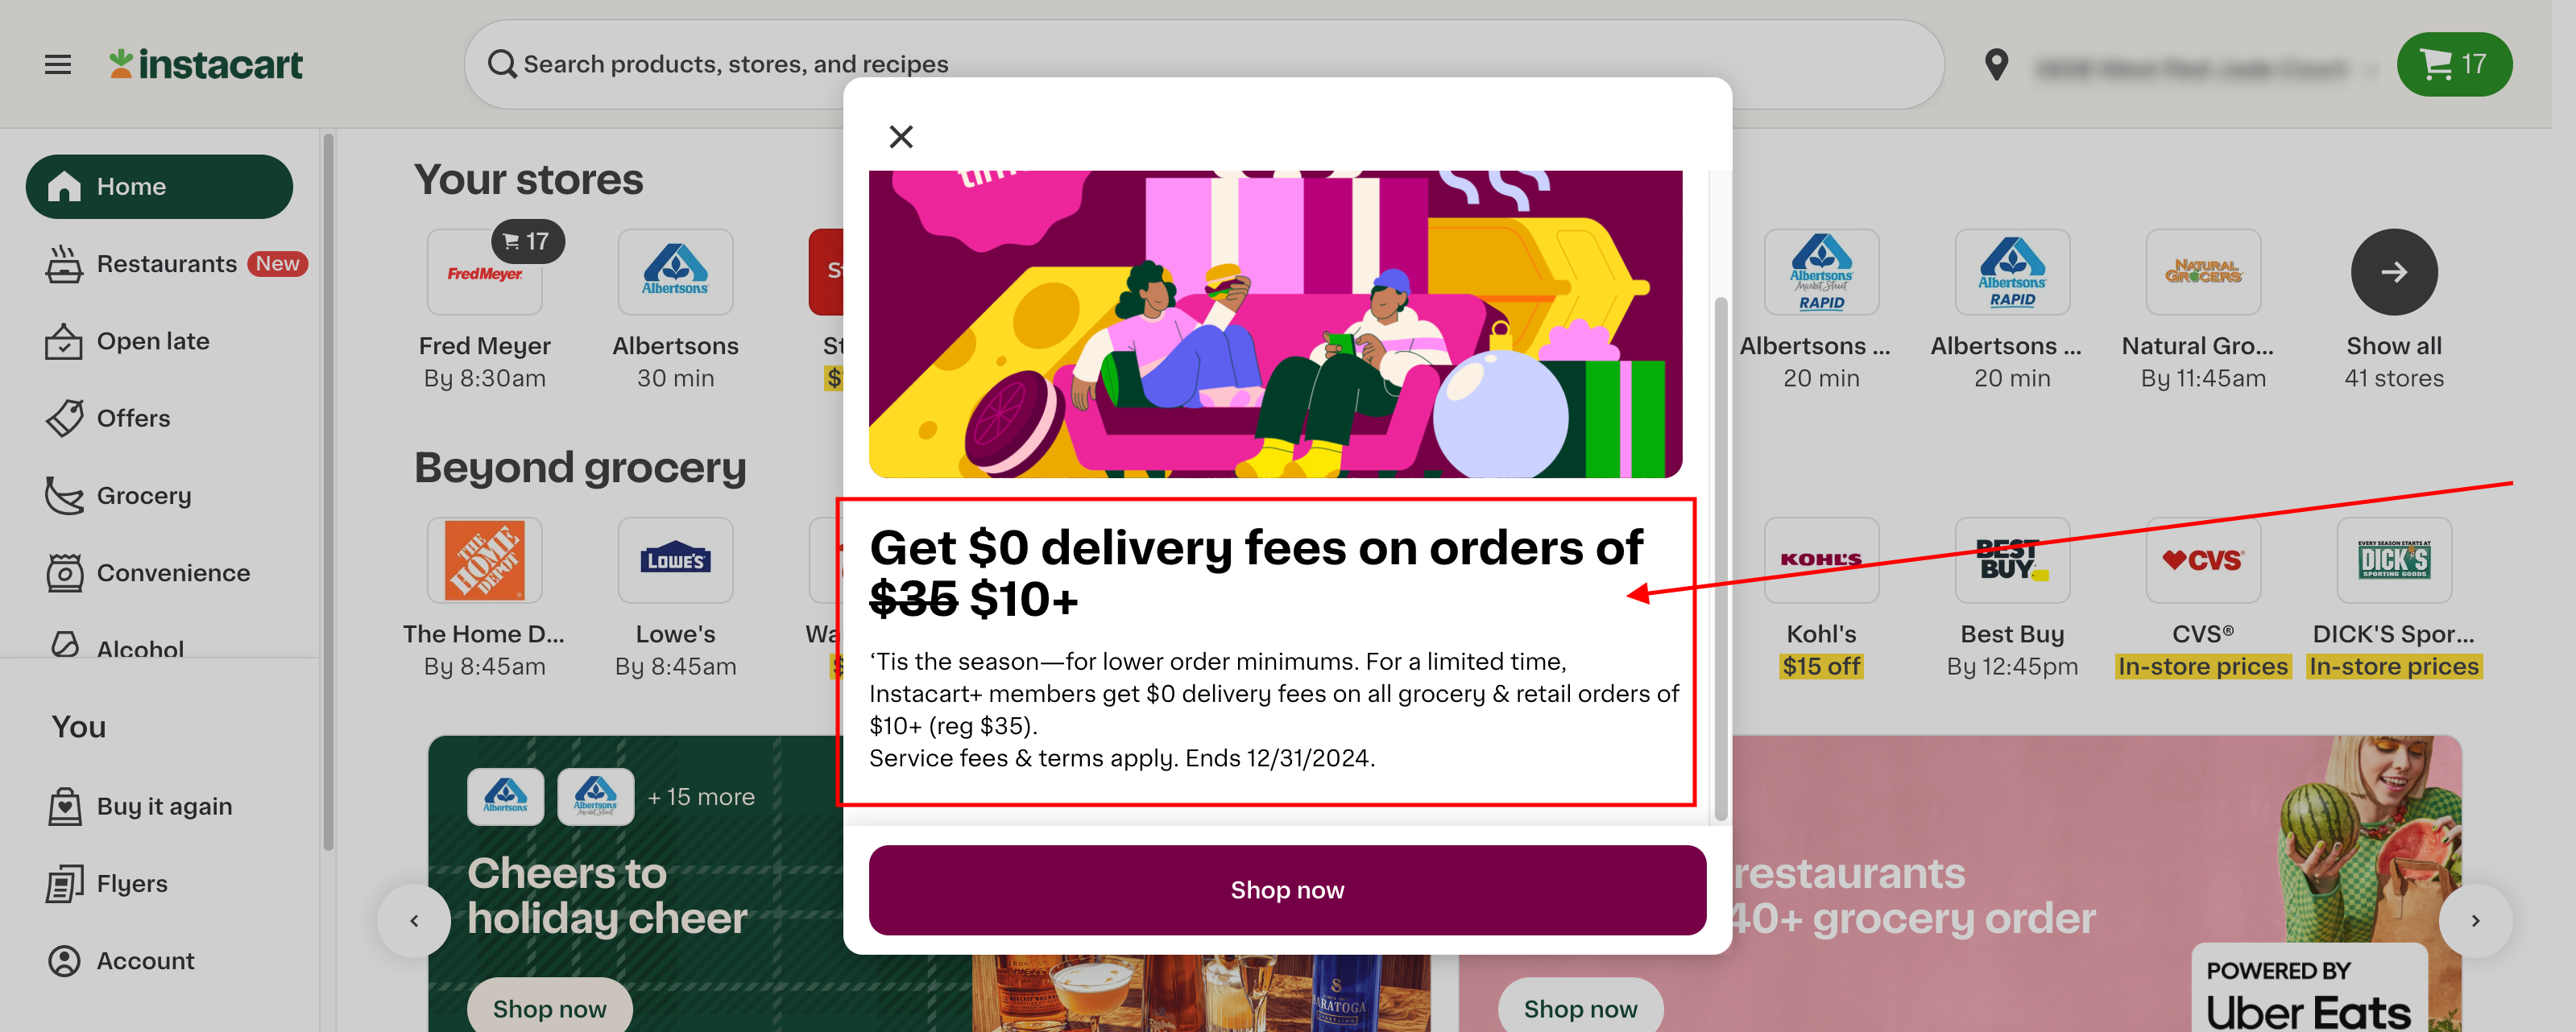The height and width of the screenshot is (1032, 2576).
Task: Close the delivery fees promo dialog
Action: [901, 137]
